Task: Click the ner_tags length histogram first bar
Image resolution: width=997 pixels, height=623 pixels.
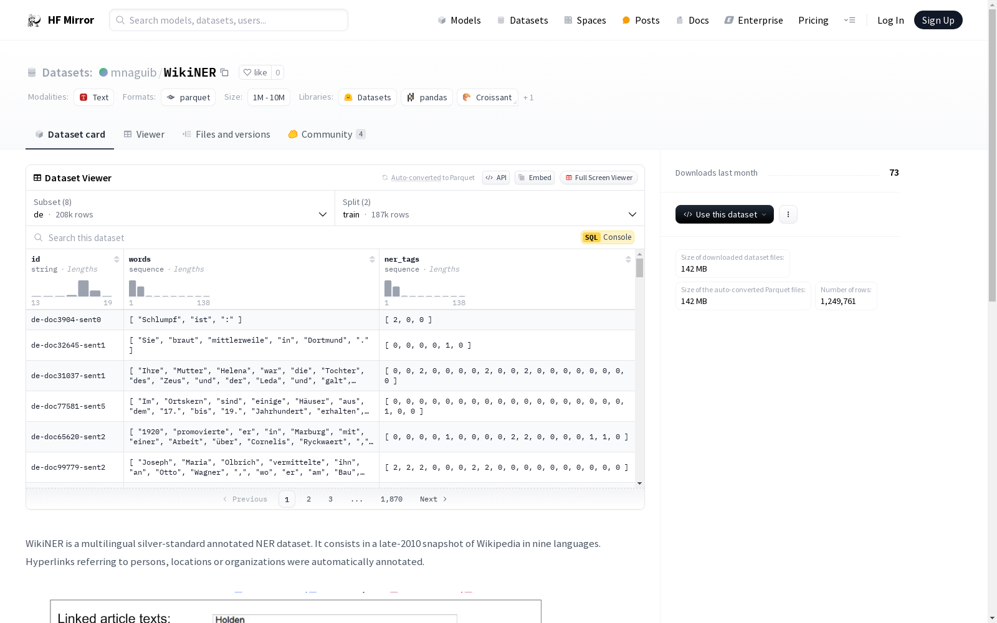Action: click(388, 288)
